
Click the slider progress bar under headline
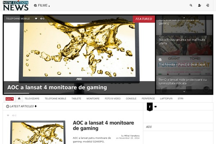(x=17, y=93)
